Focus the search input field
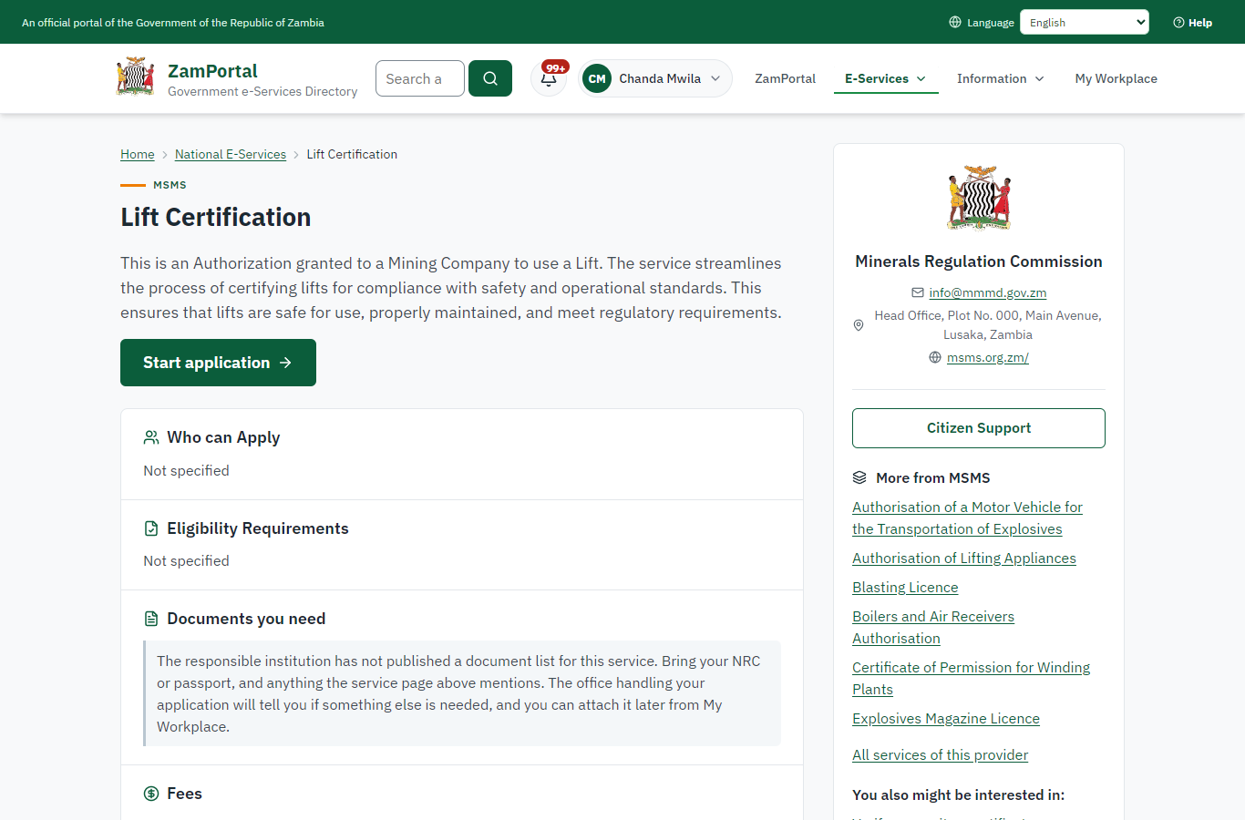 [420, 78]
